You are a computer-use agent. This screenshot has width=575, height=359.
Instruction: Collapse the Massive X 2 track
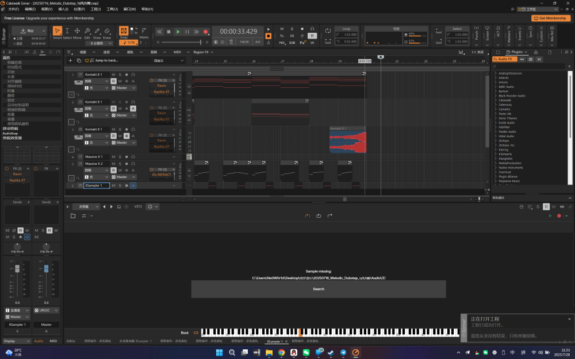tap(174, 164)
